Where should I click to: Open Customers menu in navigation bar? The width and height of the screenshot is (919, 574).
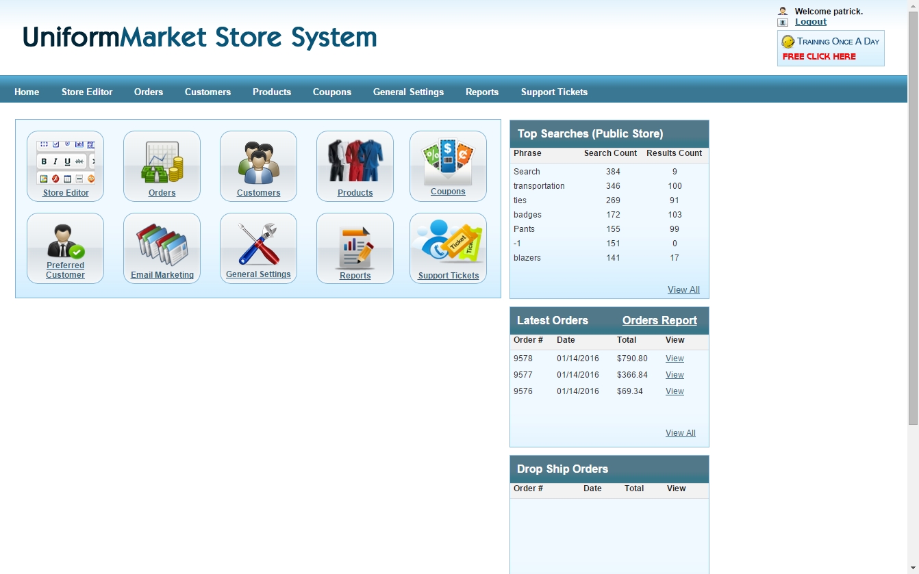(x=207, y=92)
